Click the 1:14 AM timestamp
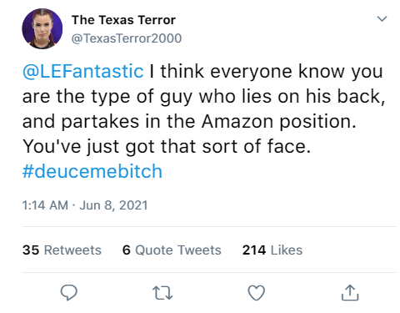The image size is (400, 313). coord(45,205)
